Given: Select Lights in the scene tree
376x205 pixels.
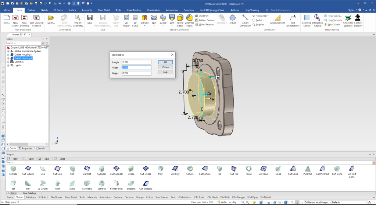Looking at the screenshot, I should pos(18,65).
